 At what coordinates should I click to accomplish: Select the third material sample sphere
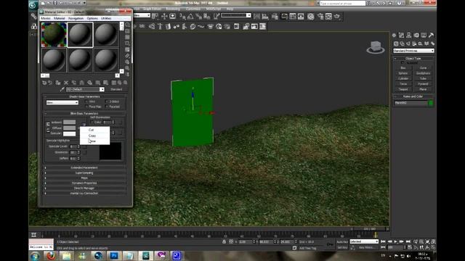click(x=106, y=35)
